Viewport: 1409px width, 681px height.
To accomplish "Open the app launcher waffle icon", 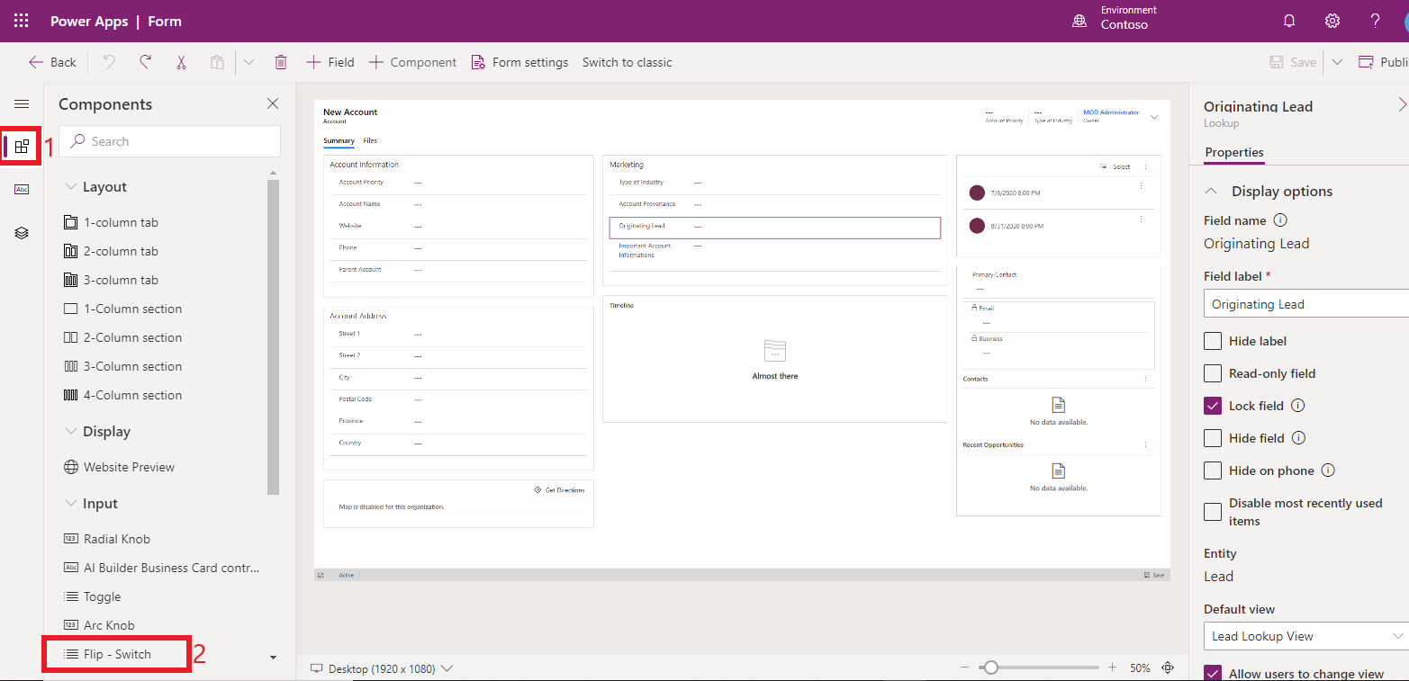I will (22, 21).
